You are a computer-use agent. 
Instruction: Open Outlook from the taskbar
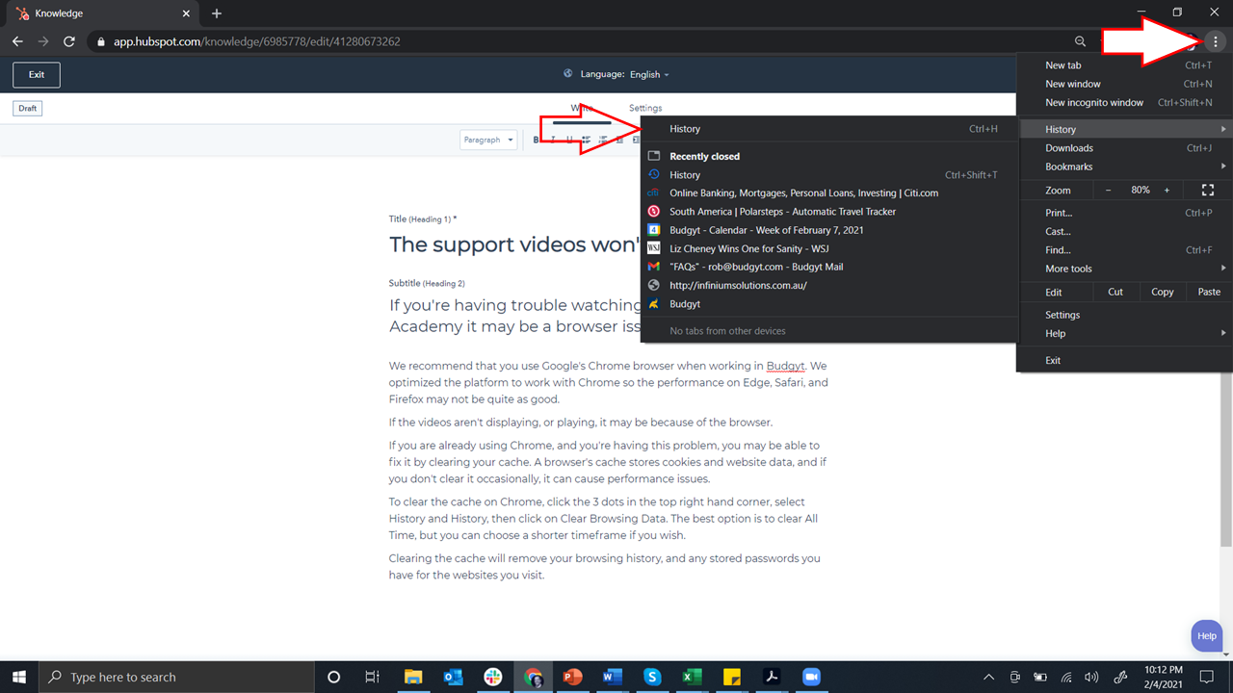[x=453, y=677]
